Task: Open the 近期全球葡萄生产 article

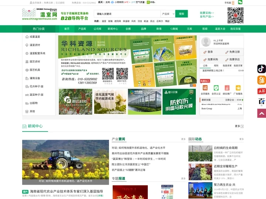Action: click(226, 166)
